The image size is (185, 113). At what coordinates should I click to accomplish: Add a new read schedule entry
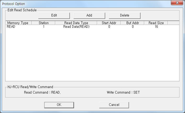click(x=89, y=15)
